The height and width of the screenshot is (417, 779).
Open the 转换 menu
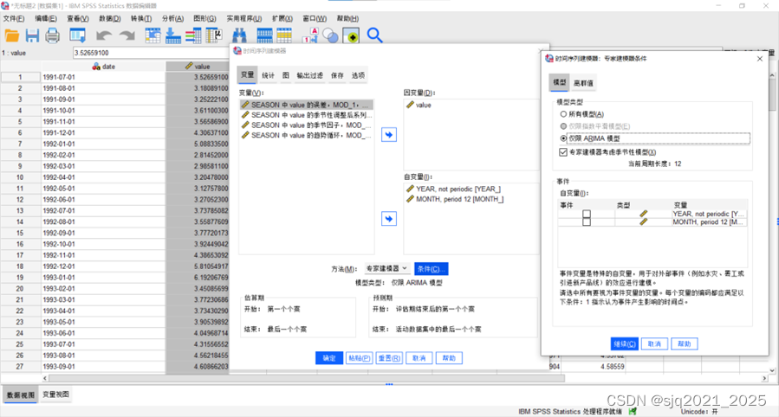point(141,18)
